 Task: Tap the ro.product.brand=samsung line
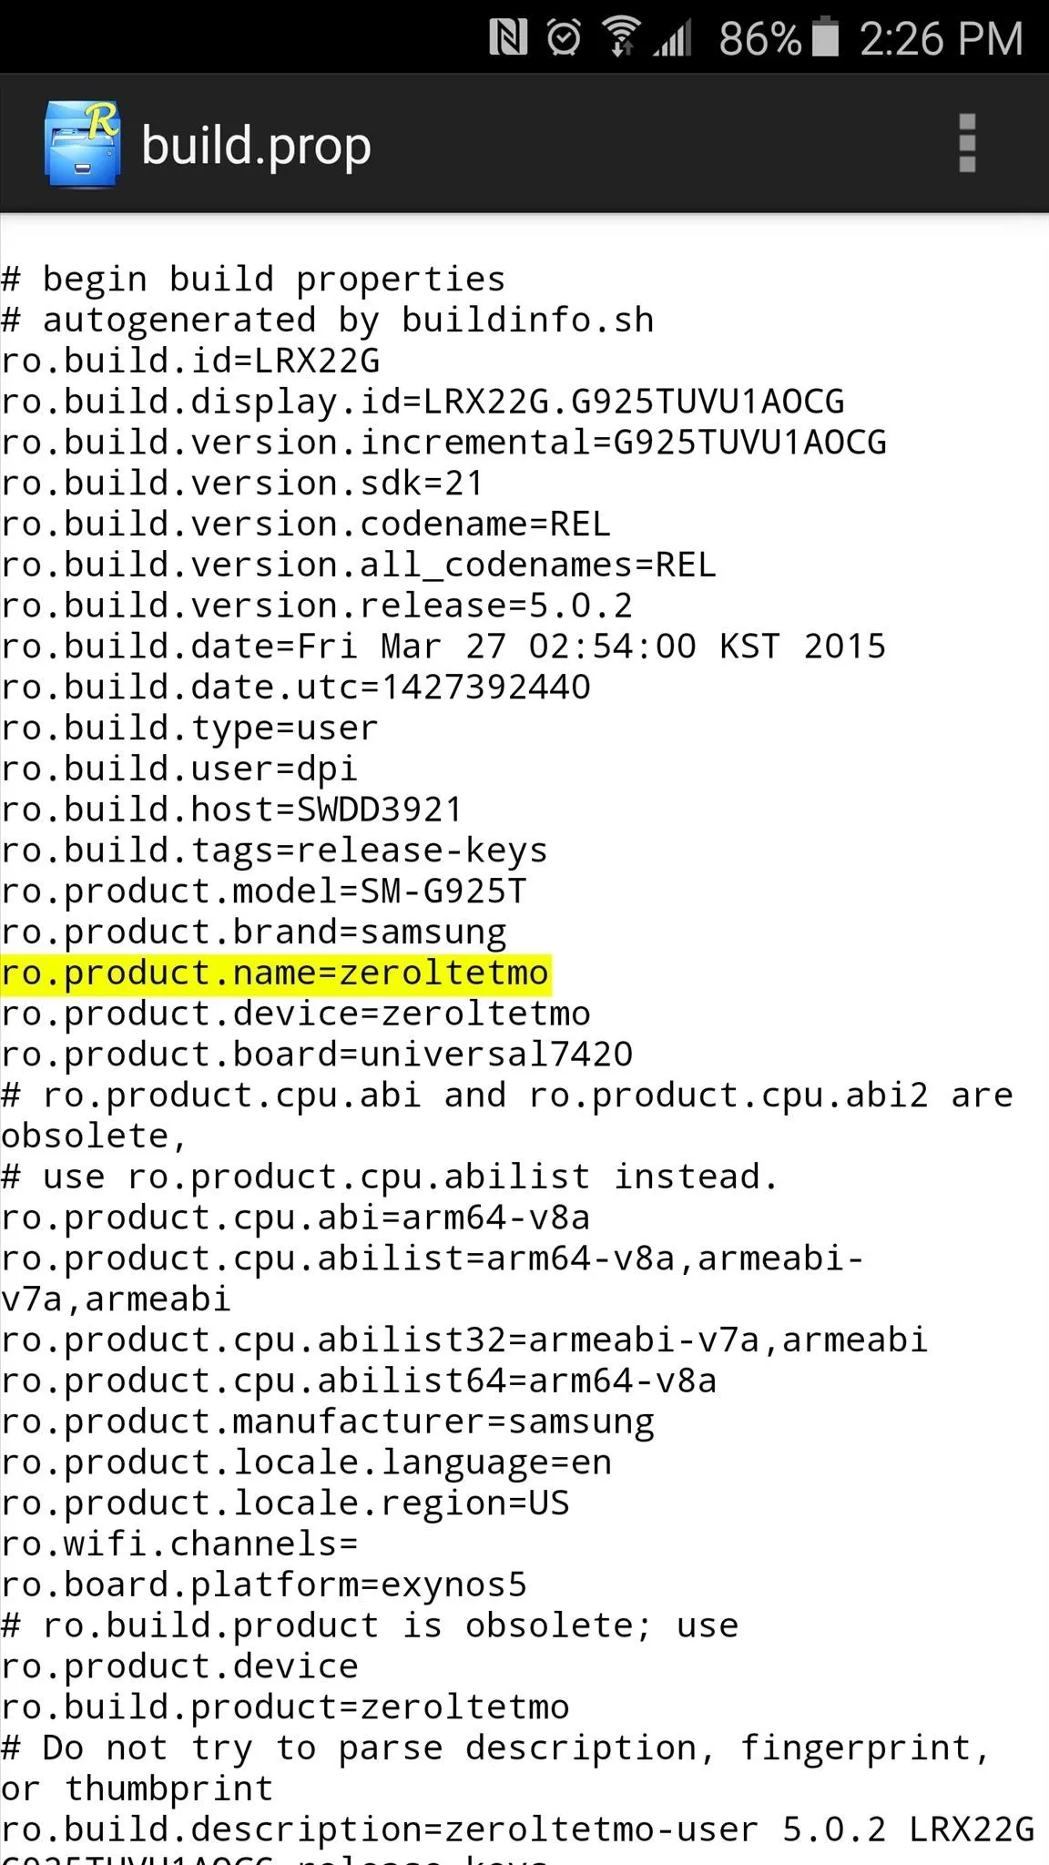pyautogui.click(x=254, y=932)
